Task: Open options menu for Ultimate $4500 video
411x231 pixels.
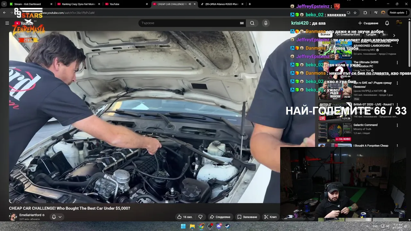Action: [397, 63]
